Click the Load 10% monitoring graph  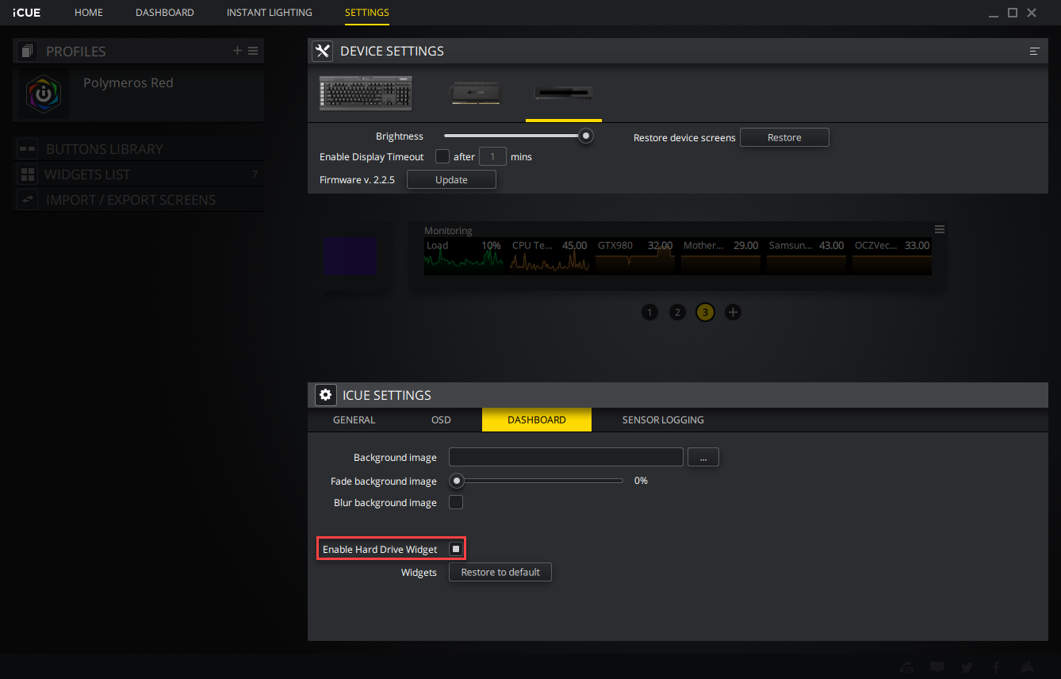pos(464,257)
